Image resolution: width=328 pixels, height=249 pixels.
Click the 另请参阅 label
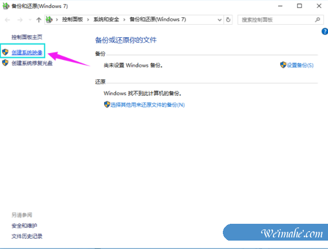click(x=22, y=215)
